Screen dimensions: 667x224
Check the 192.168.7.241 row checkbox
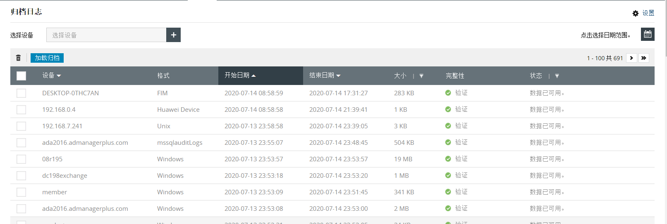(x=21, y=126)
